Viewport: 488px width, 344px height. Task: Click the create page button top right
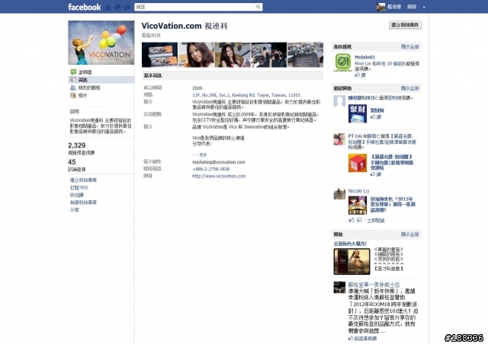click(405, 25)
